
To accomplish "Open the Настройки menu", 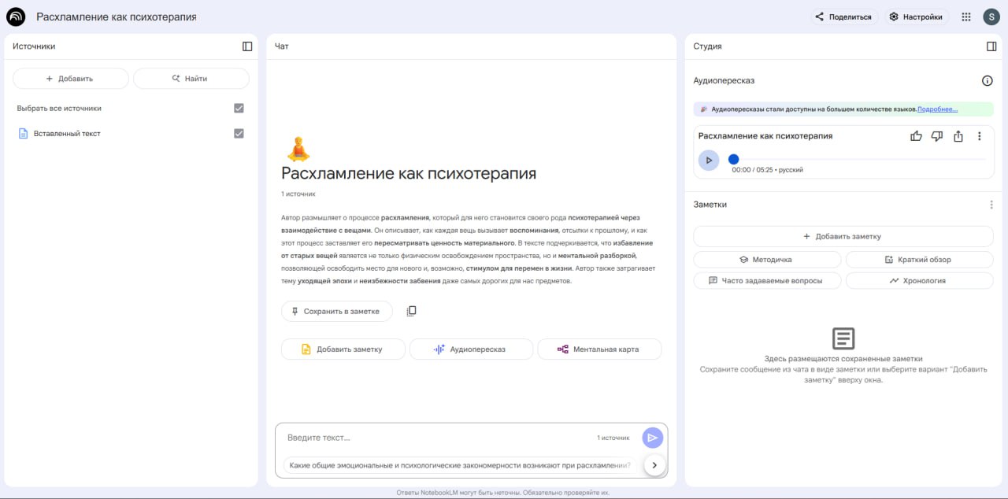I will (916, 16).
